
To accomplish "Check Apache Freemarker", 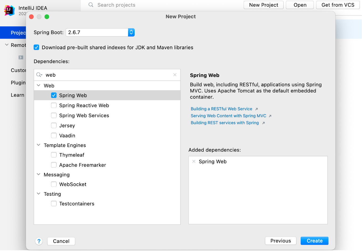I will pos(54,165).
